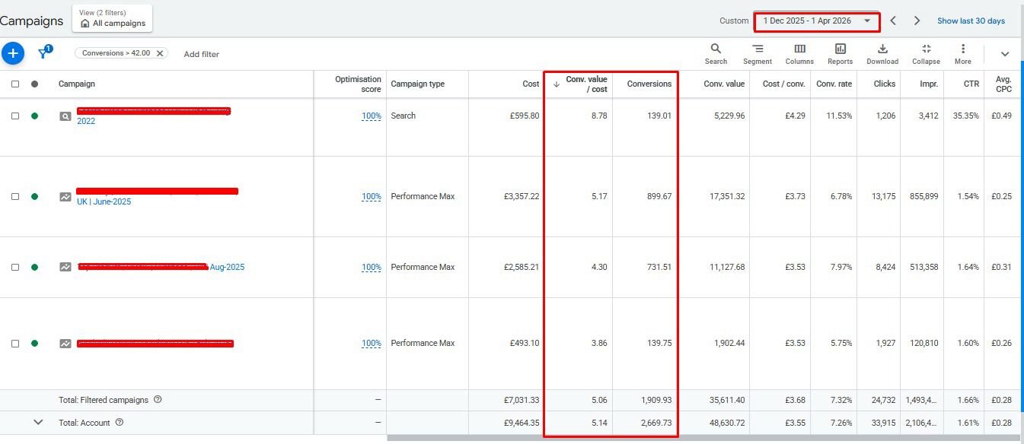1024x444 pixels.
Task: Click Add filter
Action: [x=201, y=54]
